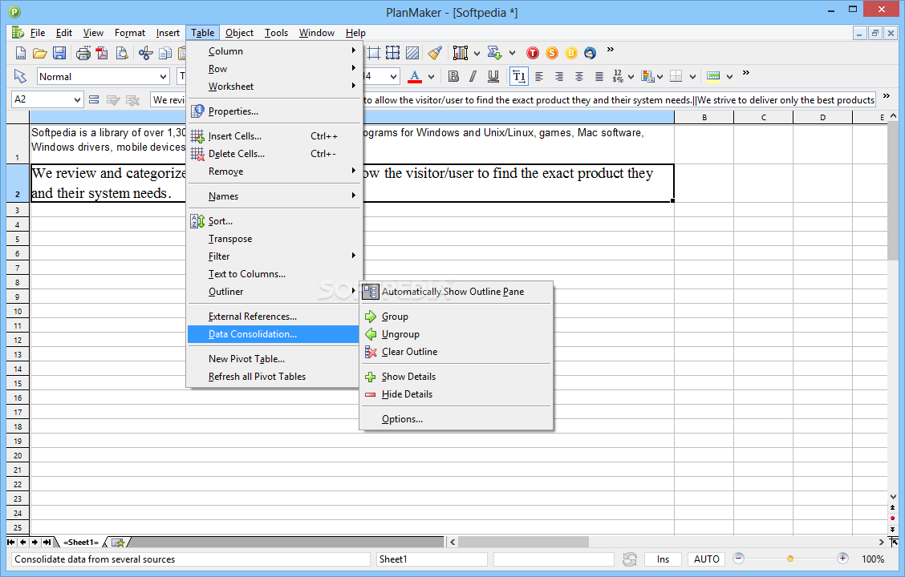
Task: Click Show Details entry
Action: pos(456,377)
